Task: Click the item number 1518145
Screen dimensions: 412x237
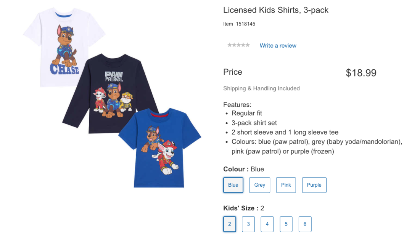Action: (x=245, y=24)
